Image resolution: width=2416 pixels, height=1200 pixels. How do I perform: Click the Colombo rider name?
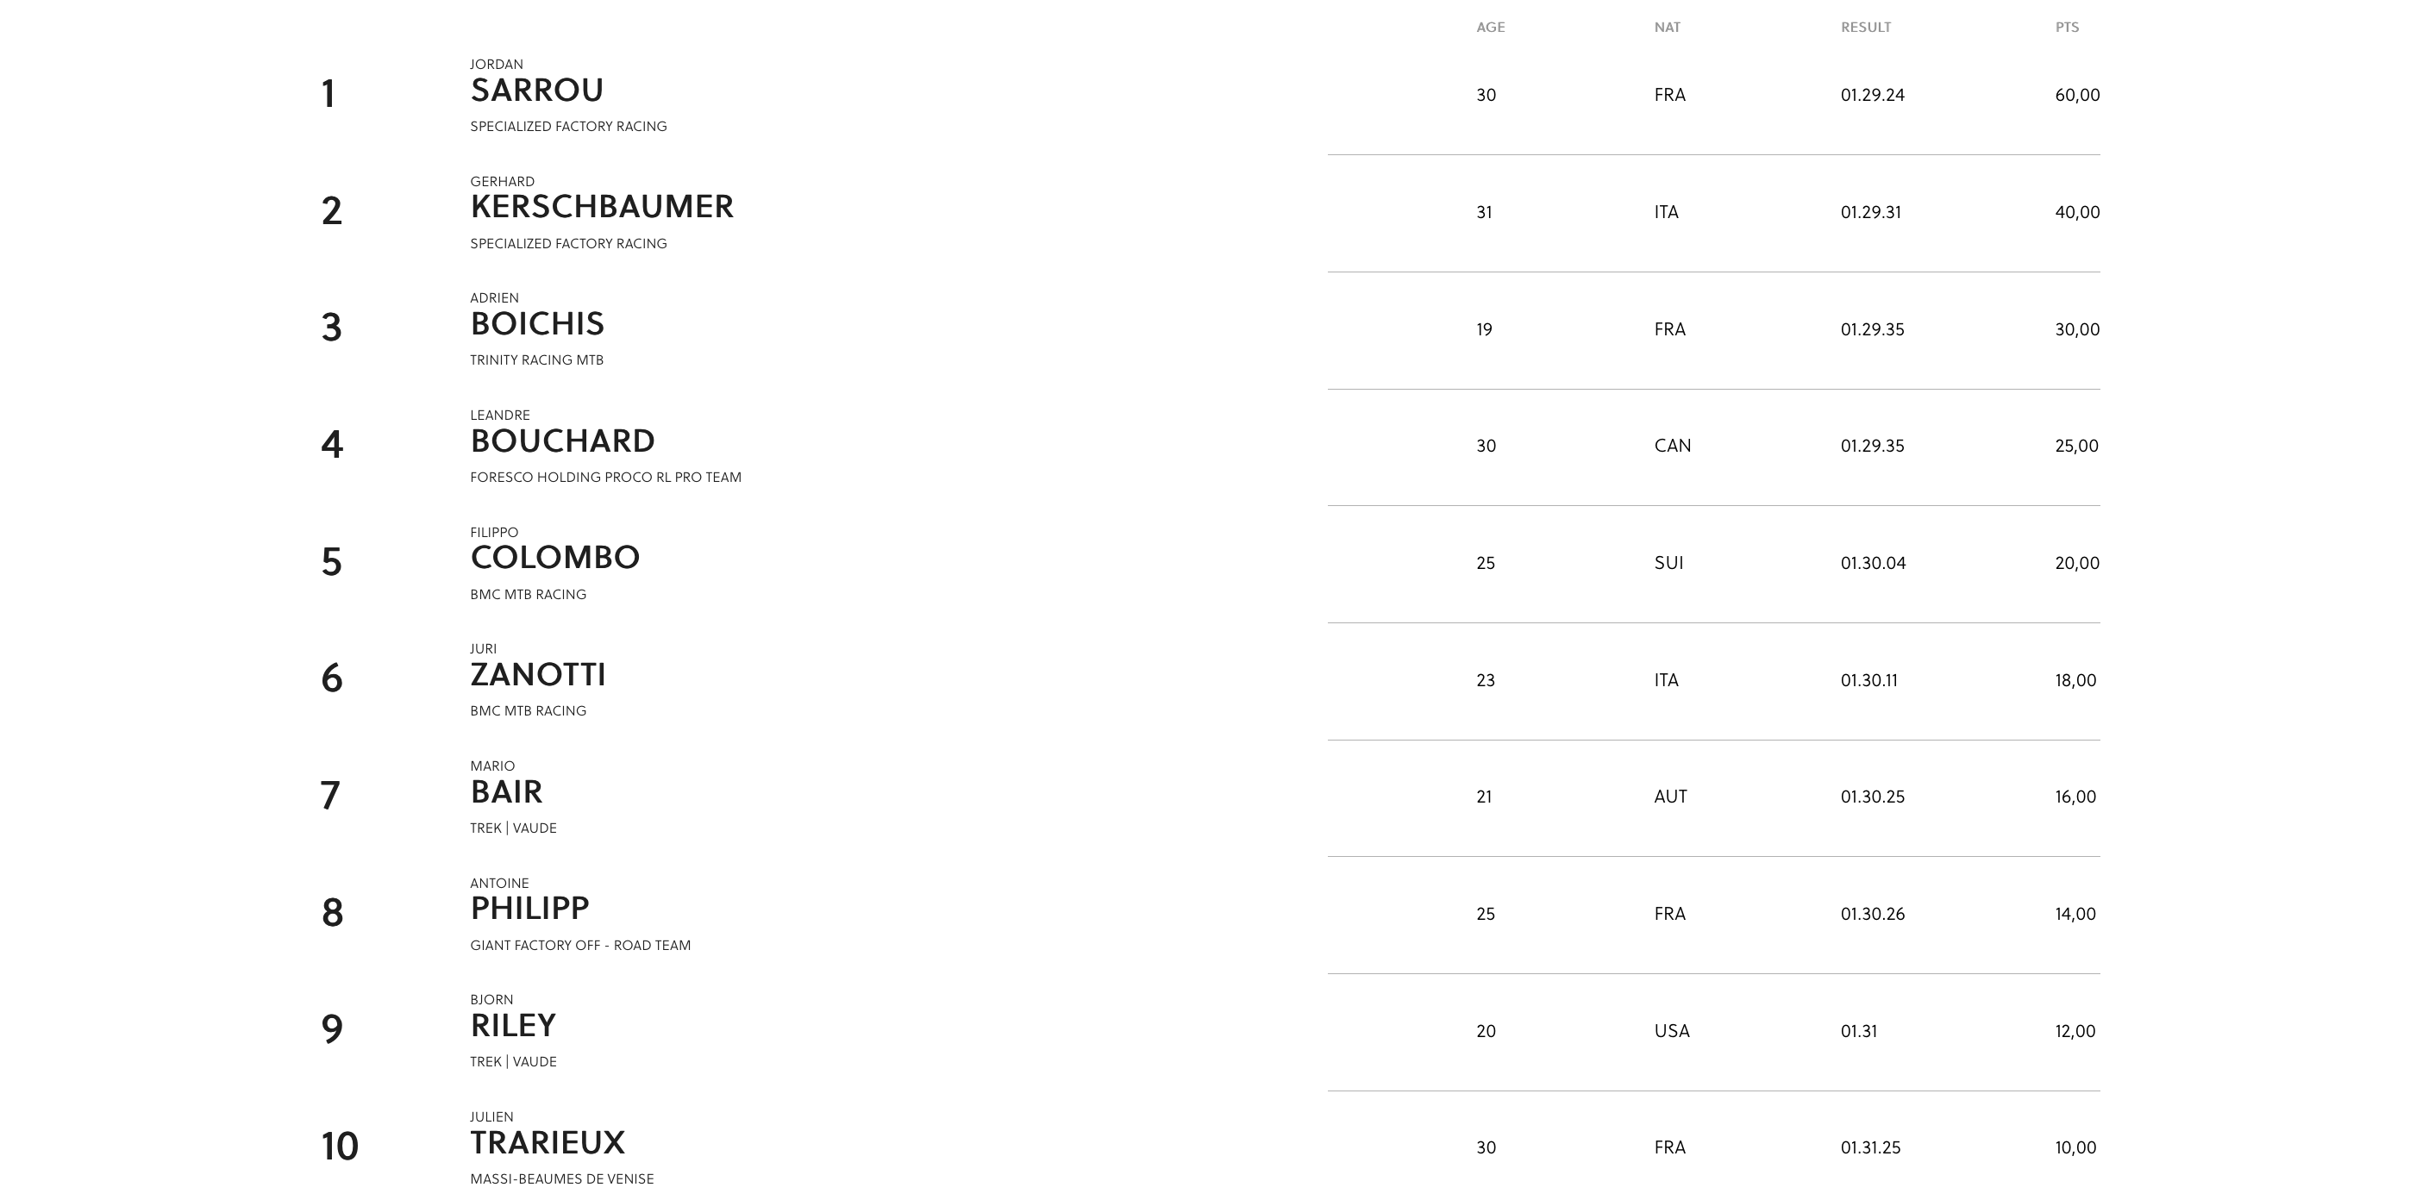[554, 558]
